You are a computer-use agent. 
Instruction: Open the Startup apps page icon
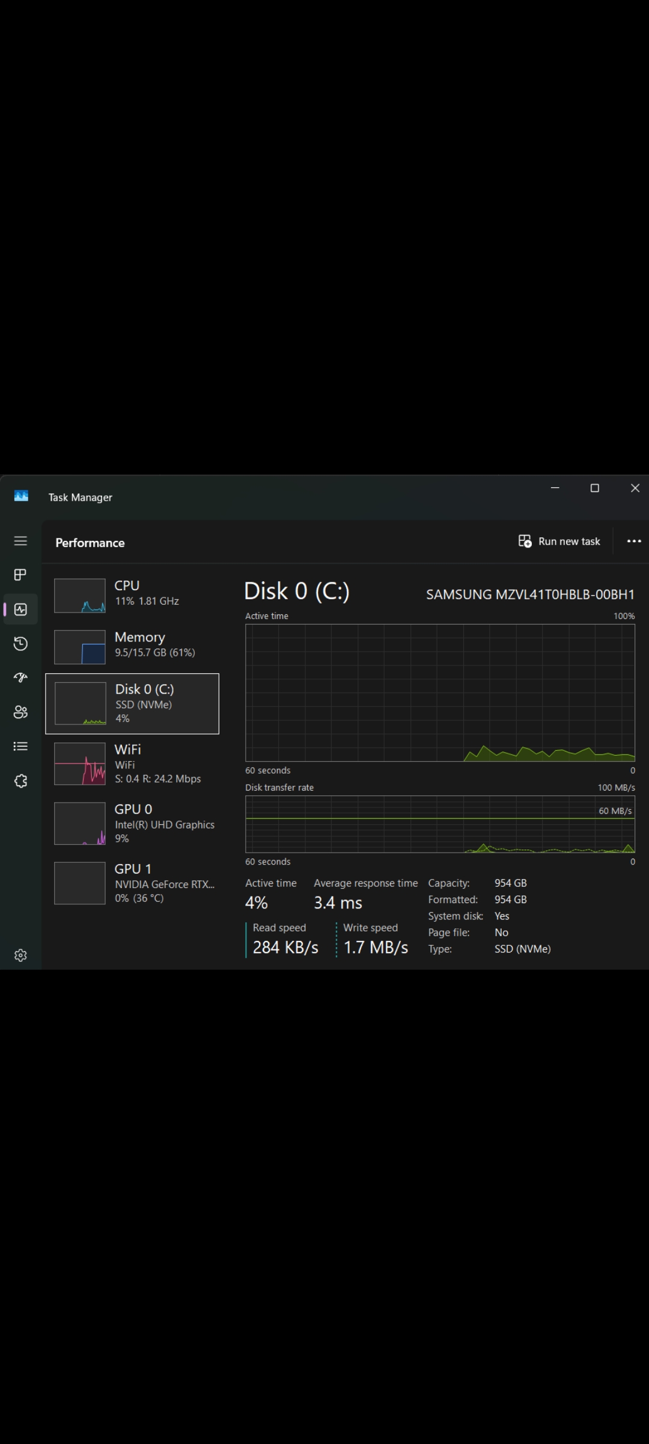click(20, 677)
